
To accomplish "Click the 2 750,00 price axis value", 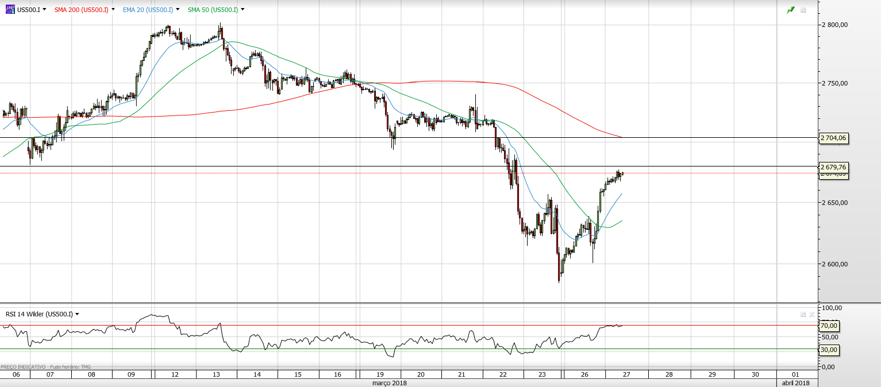I will coord(836,83).
